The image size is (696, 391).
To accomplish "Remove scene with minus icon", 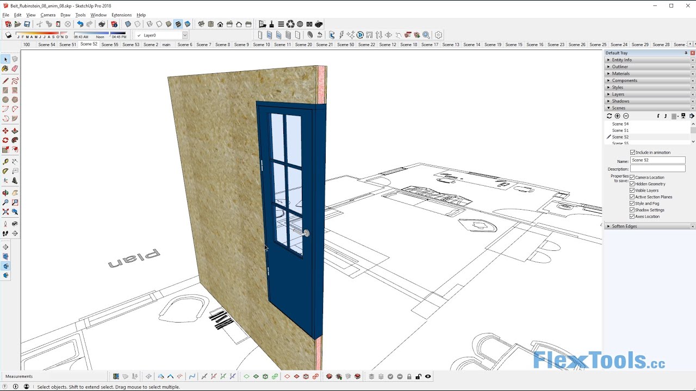I will click(x=626, y=116).
